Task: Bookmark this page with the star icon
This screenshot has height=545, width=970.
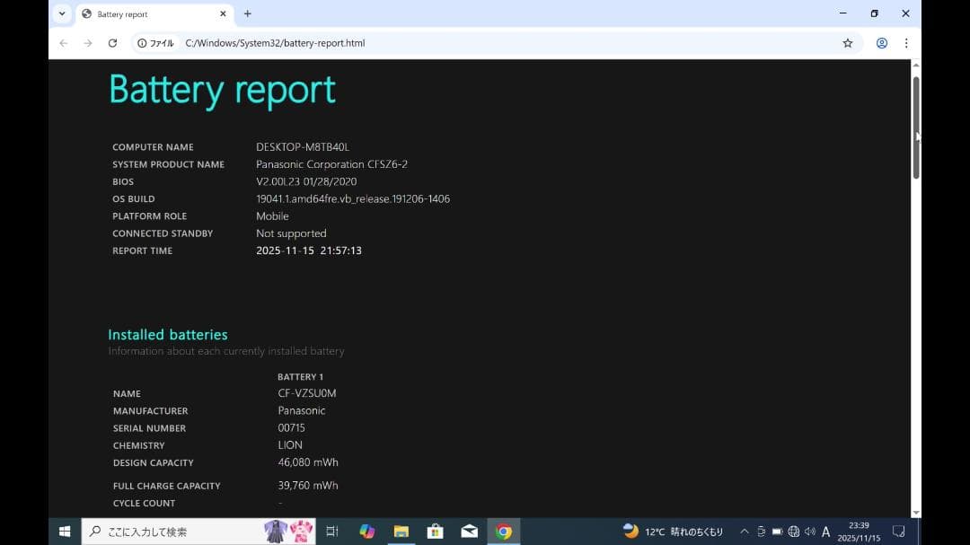Action: coord(847,43)
